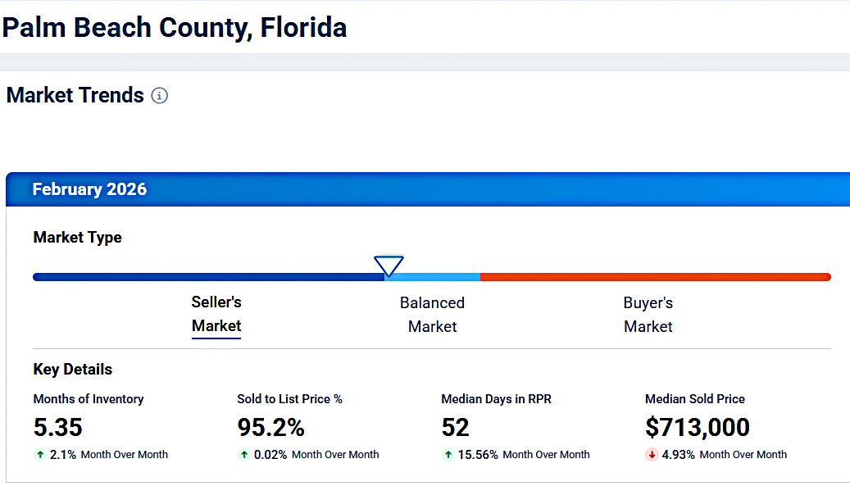Click the light blue balanced segment of bar

[x=434, y=277]
